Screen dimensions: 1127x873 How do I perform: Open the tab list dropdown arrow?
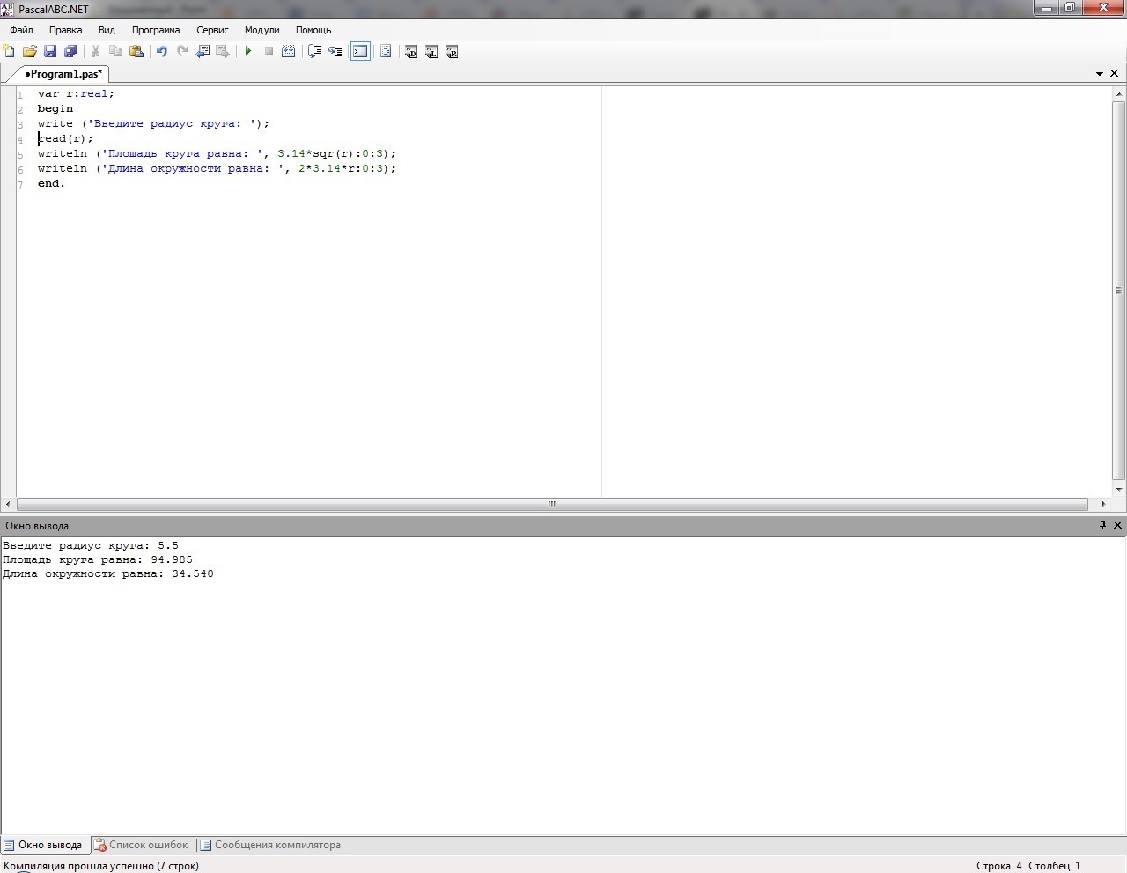click(x=1100, y=74)
